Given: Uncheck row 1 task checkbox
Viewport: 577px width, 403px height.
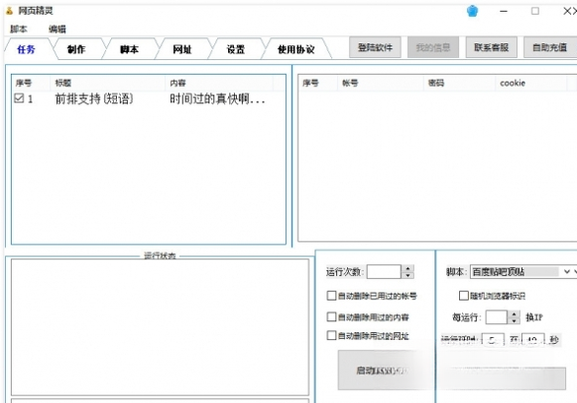Looking at the screenshot, I should pyautogui.click(x=19, y=98).
